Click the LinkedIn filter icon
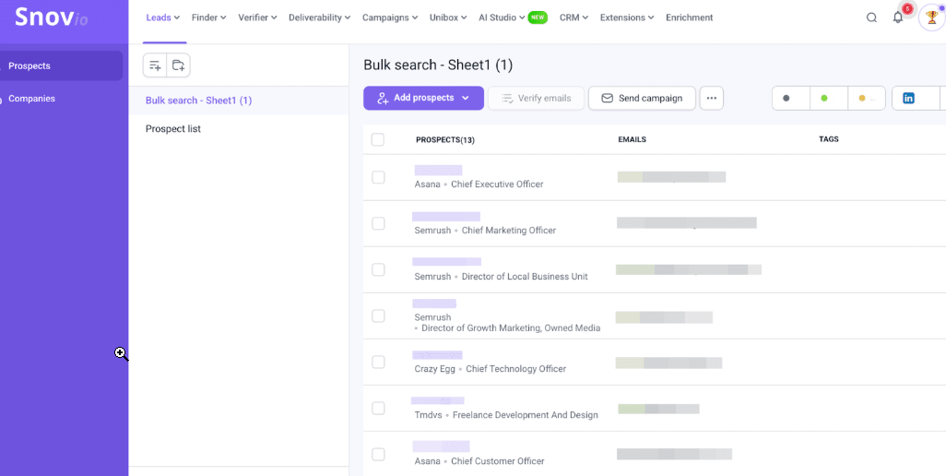Screen dimensions: 946x476 908,98
